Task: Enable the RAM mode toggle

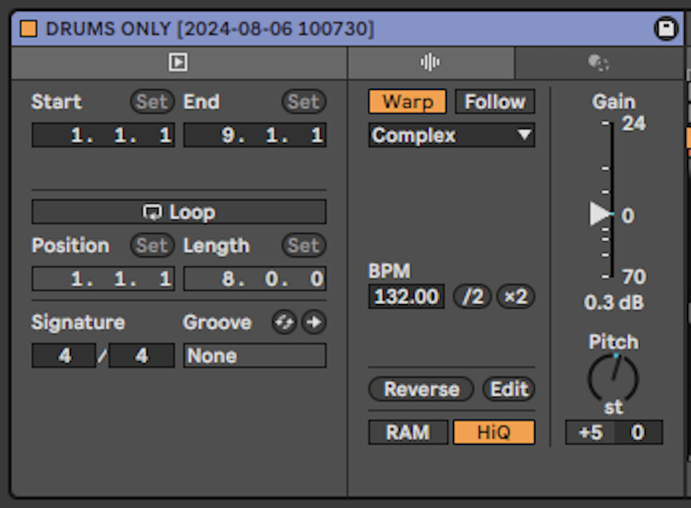Action: [x=408, y=432]
